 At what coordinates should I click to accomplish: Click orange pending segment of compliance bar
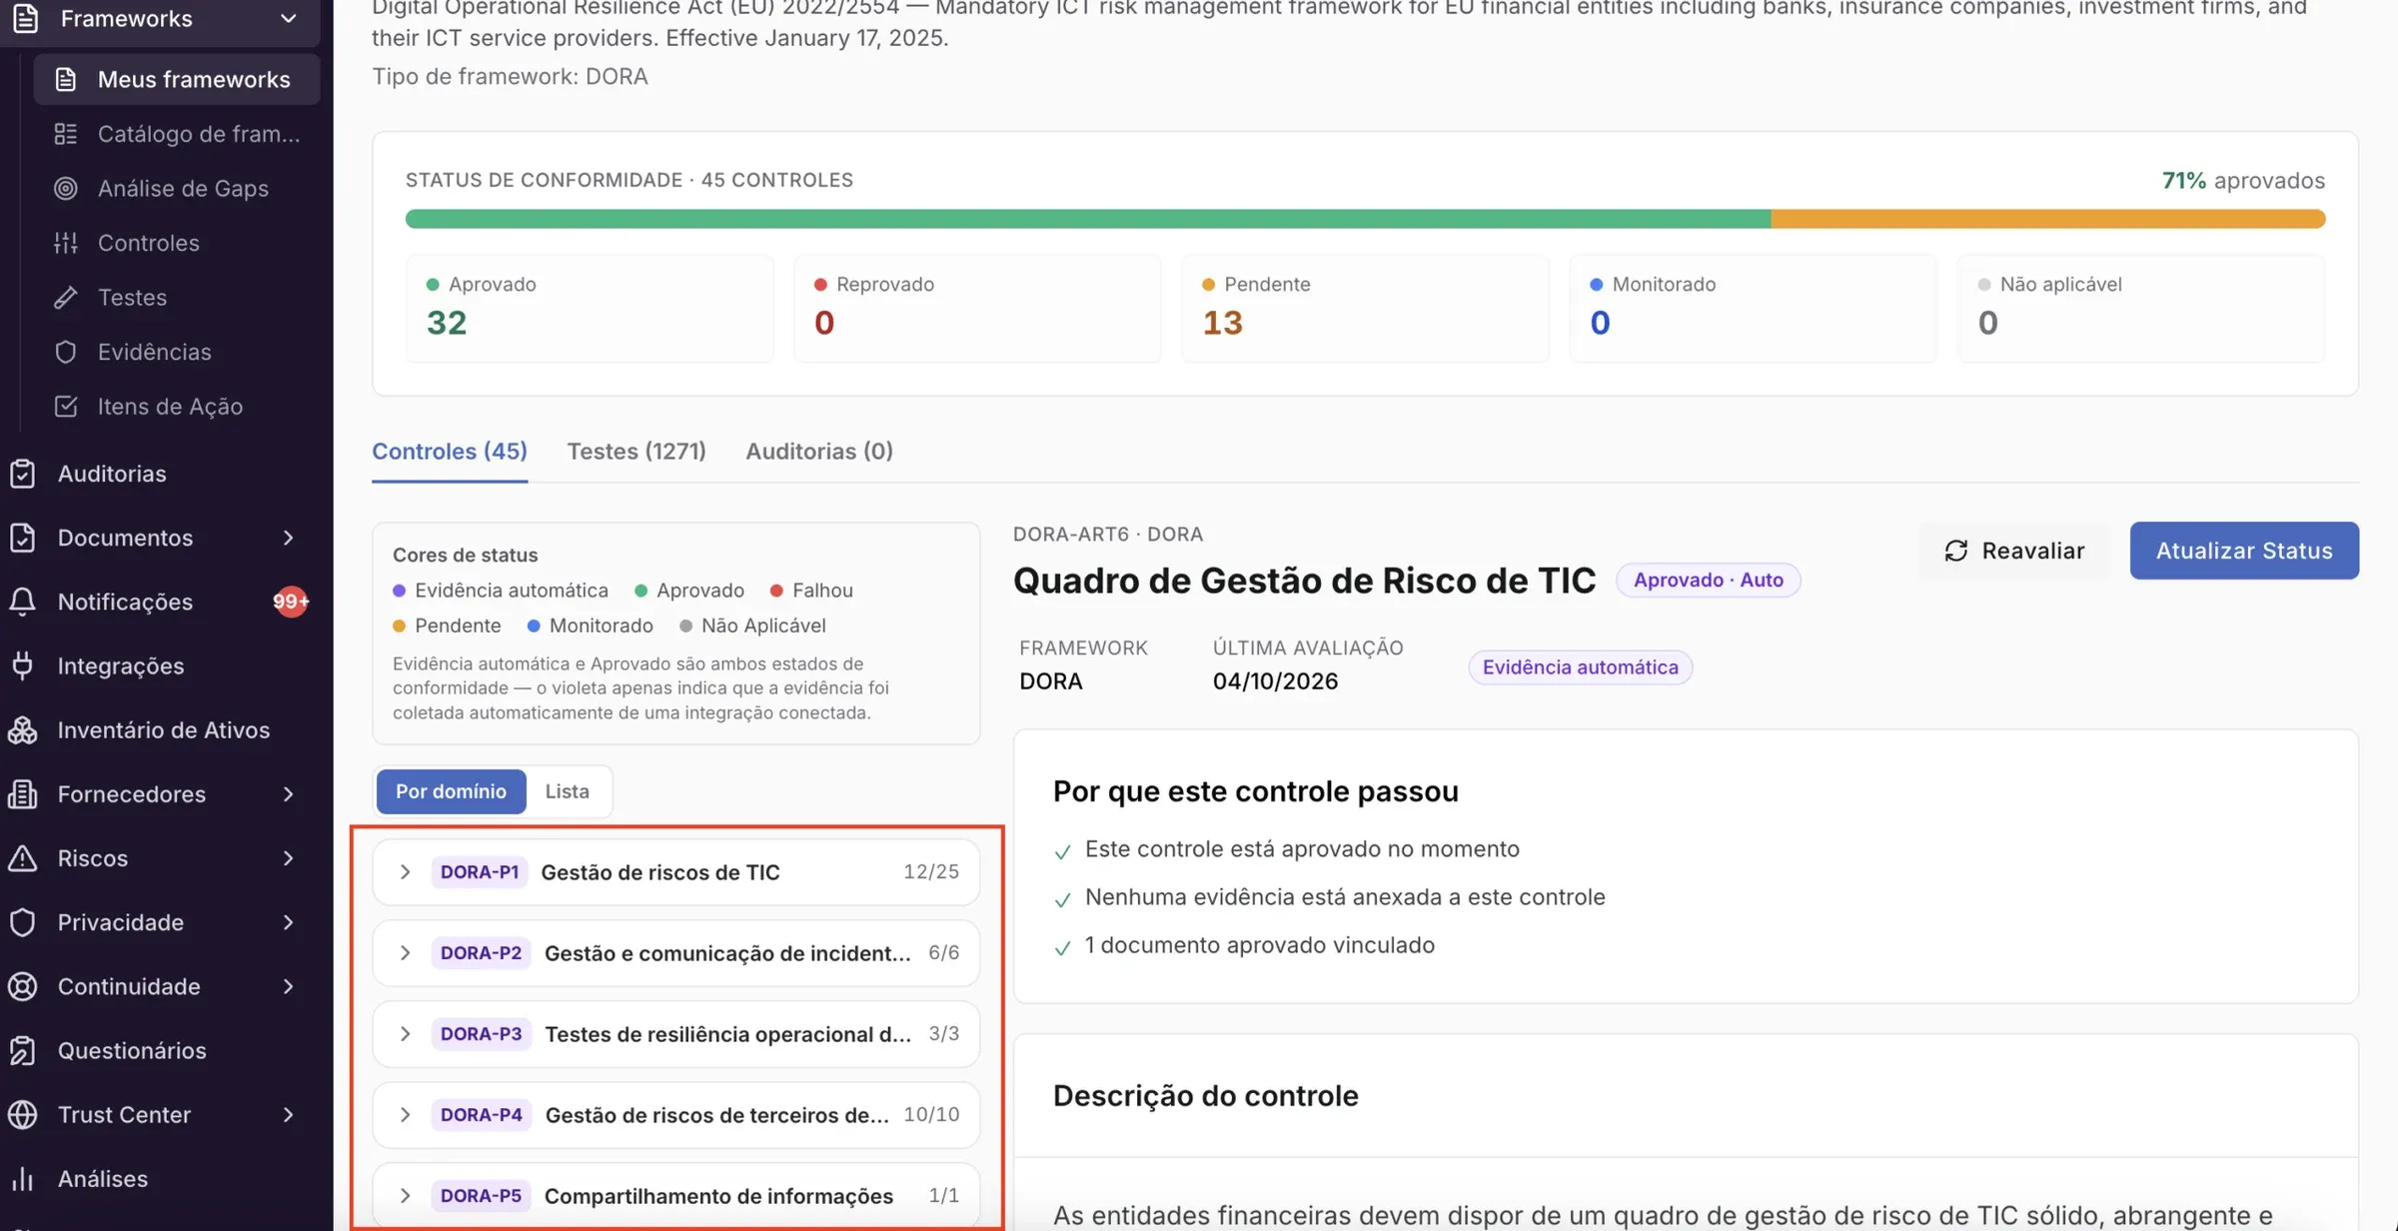[2048, 219]
